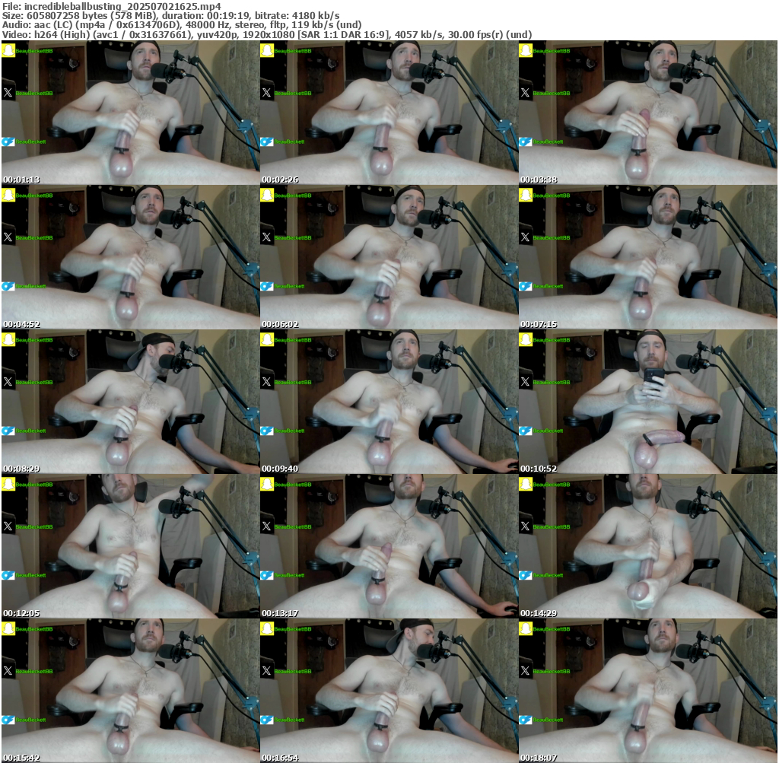The image size is (779, 763).
Task: Click the header line starting with 'File:'
Action: (x=112, y=6)
